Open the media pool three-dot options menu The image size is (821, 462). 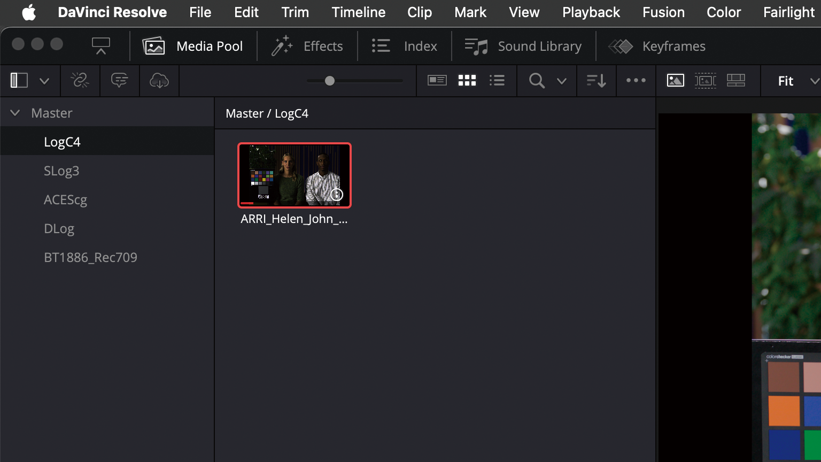[x=636, y=81]
